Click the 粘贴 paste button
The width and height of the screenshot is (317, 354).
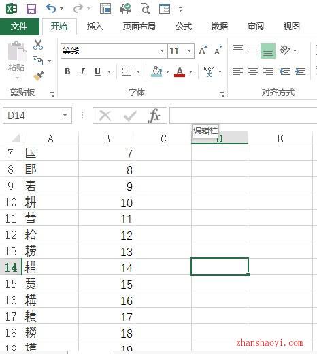[x=16, y=59]
